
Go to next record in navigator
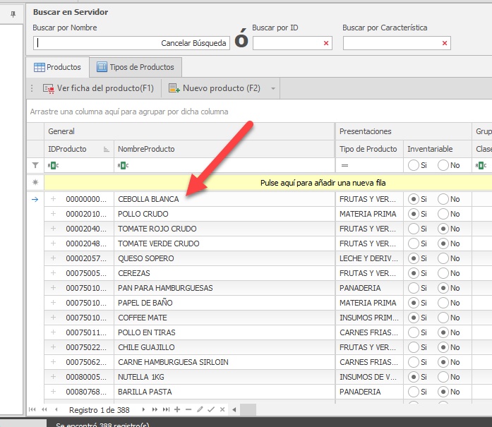[143, 409]
